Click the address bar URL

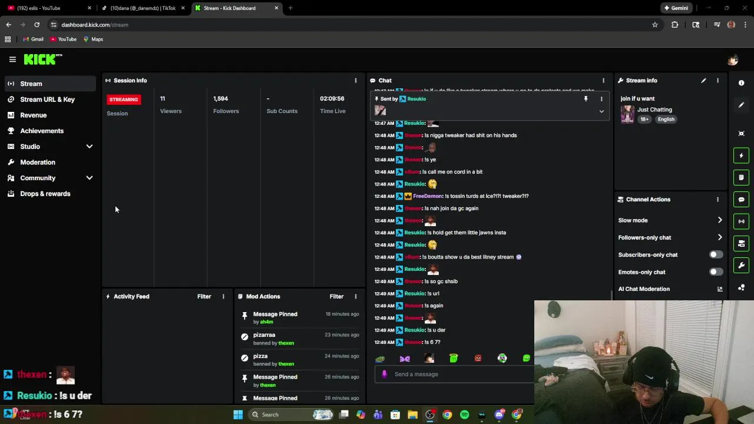(x=94, y=25)
